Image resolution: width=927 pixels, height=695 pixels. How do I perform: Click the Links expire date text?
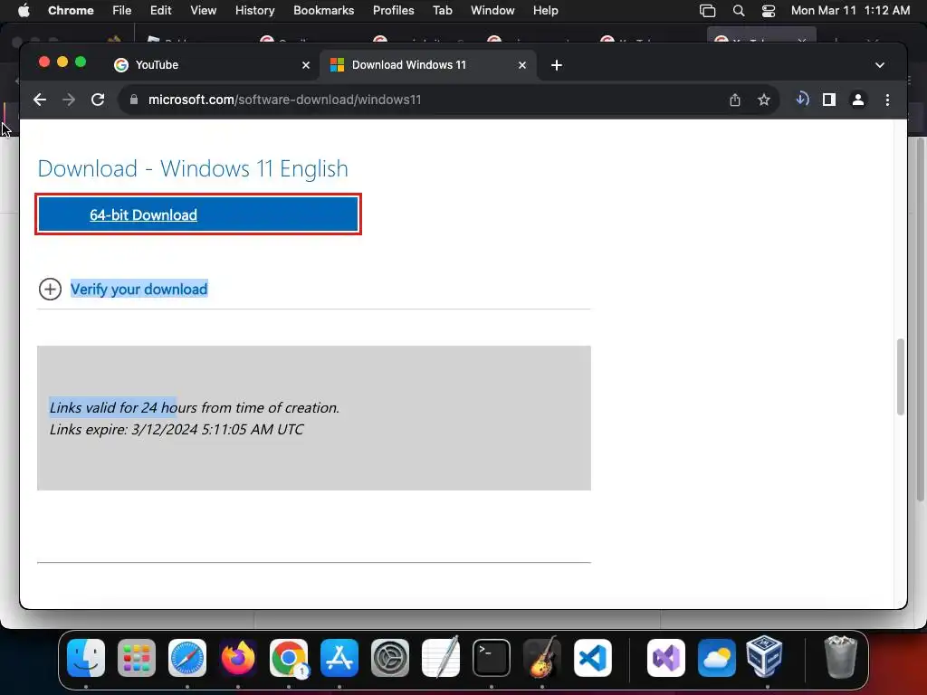coord(177,430)
